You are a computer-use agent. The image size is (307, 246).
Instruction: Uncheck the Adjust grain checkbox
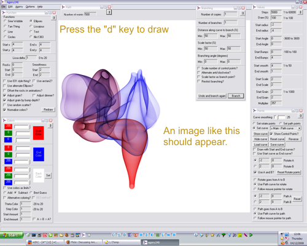point(4,95)
